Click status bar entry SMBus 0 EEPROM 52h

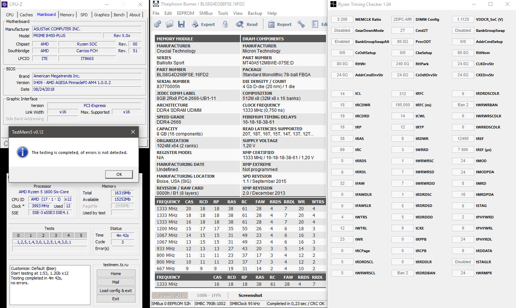[x=171, y=304]
